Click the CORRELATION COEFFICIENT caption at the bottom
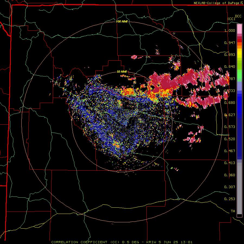The height and width of the screenshot is (244, 244). 122,242
